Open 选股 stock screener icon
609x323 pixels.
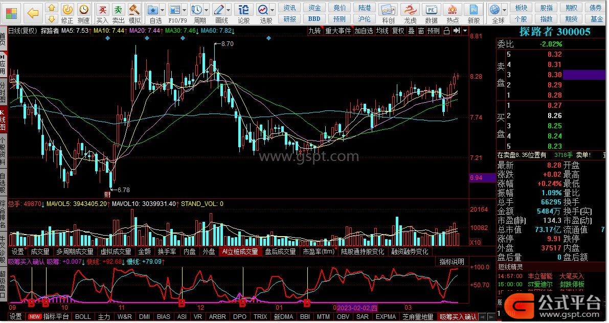[264, 13]
